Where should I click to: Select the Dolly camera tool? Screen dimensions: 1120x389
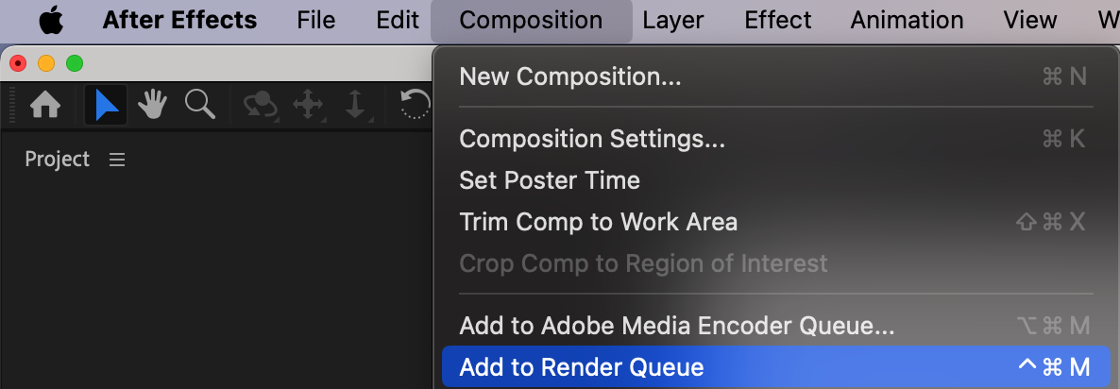[355, 106]
